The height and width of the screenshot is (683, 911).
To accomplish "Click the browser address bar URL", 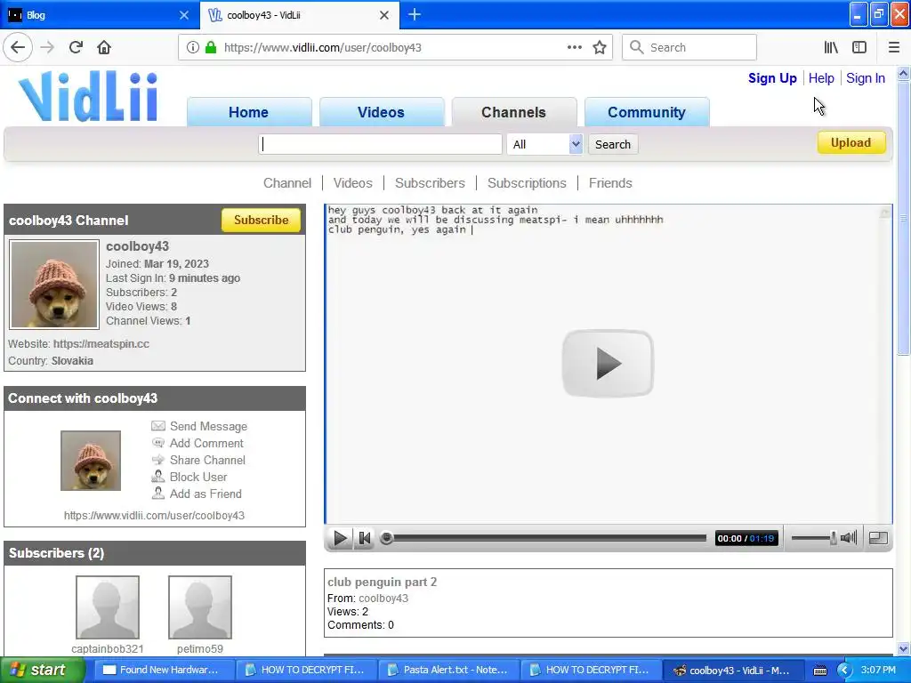I will (x=322, y=48).
